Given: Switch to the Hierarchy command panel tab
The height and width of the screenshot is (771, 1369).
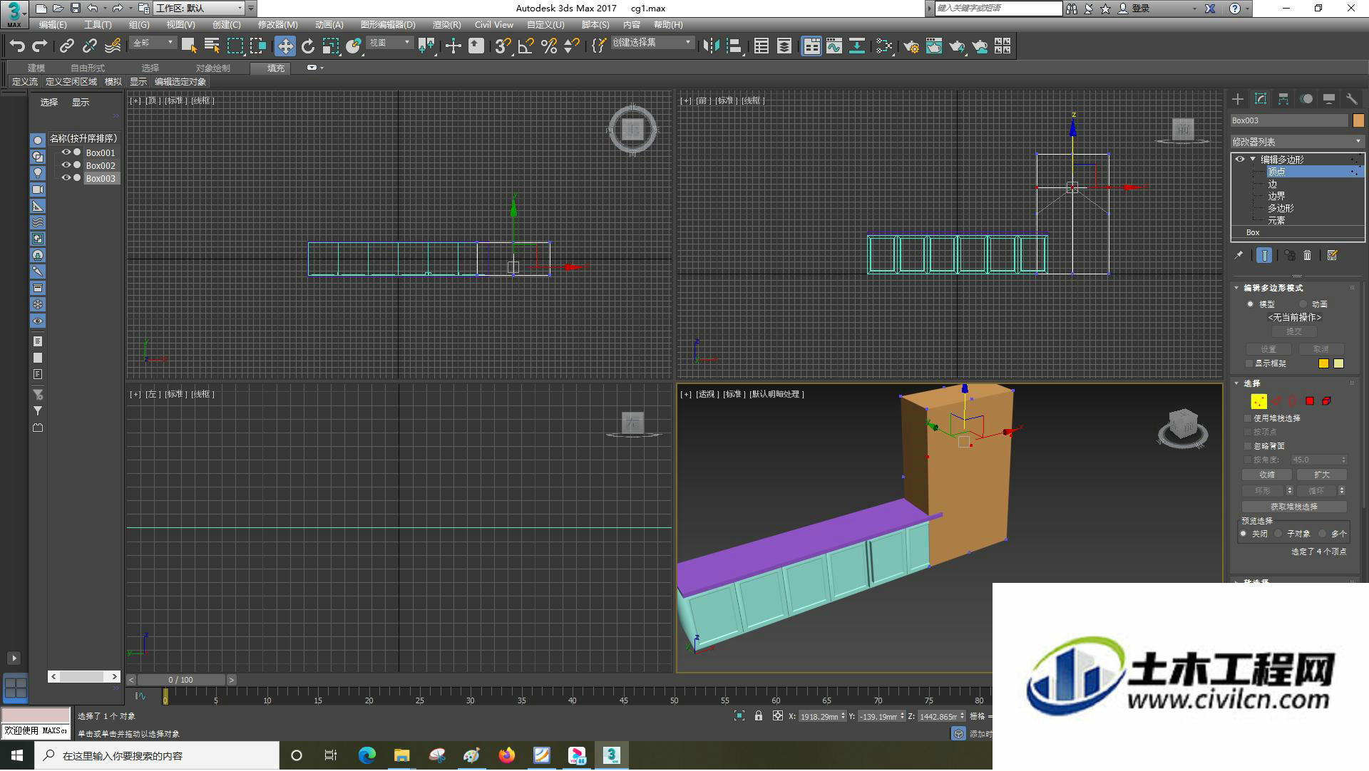Looking at the screenshot, I should click(x=1283, y=100).
